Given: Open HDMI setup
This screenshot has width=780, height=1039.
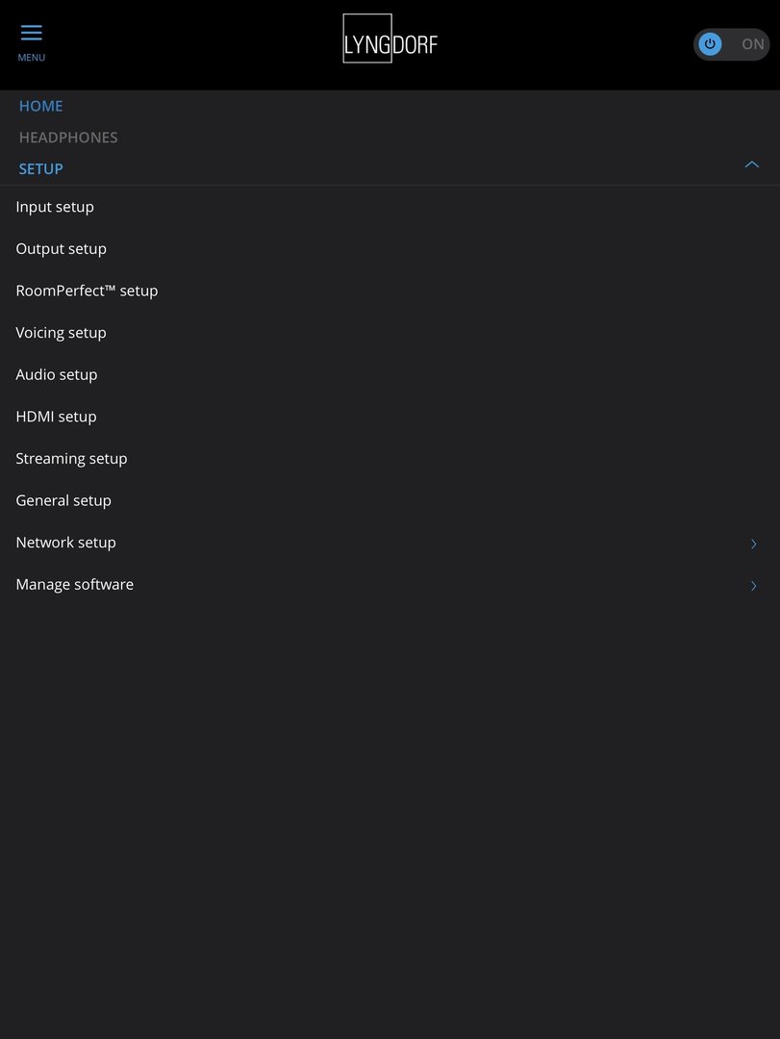Looking at the screenshot, I should pos(56,416).
